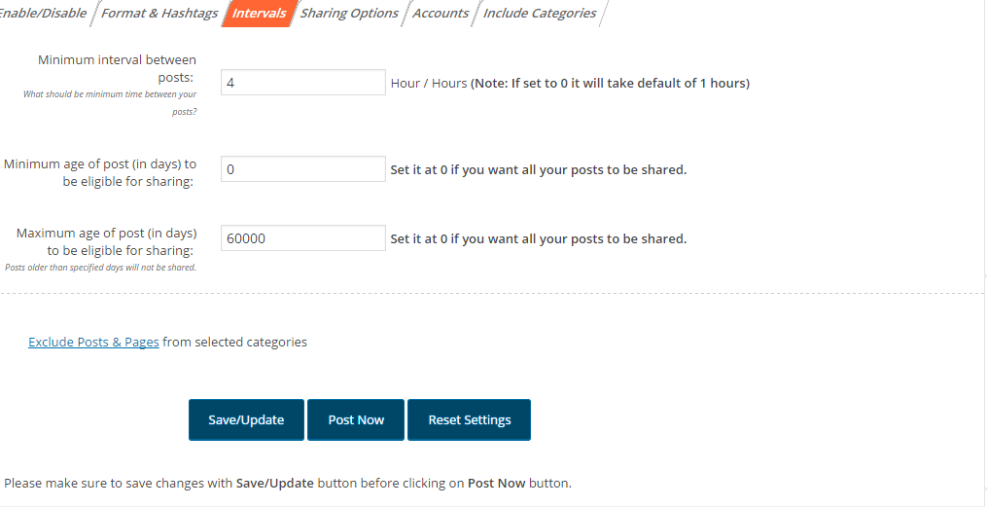Screen dimensions: 987x507
Task: Focus the minimum interval between posts field
Action: [302, 83]
